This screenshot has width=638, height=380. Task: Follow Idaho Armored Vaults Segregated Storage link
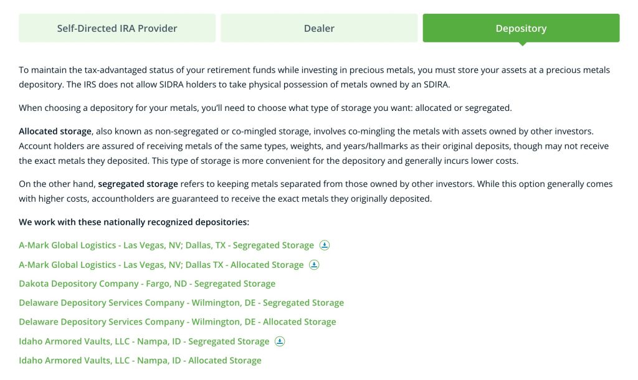(144, 341)
